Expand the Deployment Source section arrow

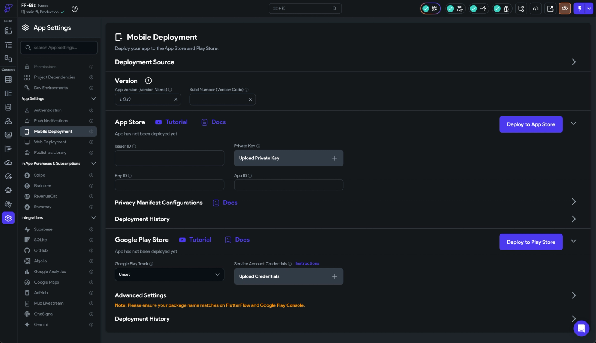[574, 62]
